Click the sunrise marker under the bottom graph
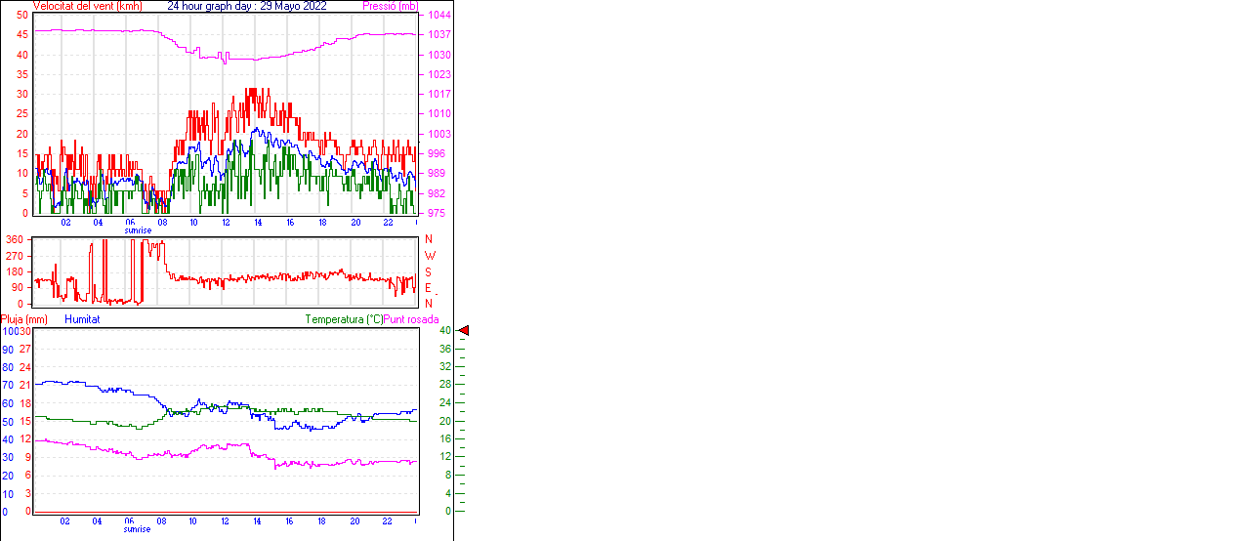The height and width of the screenshot is (541, 1250). point(138,529)
